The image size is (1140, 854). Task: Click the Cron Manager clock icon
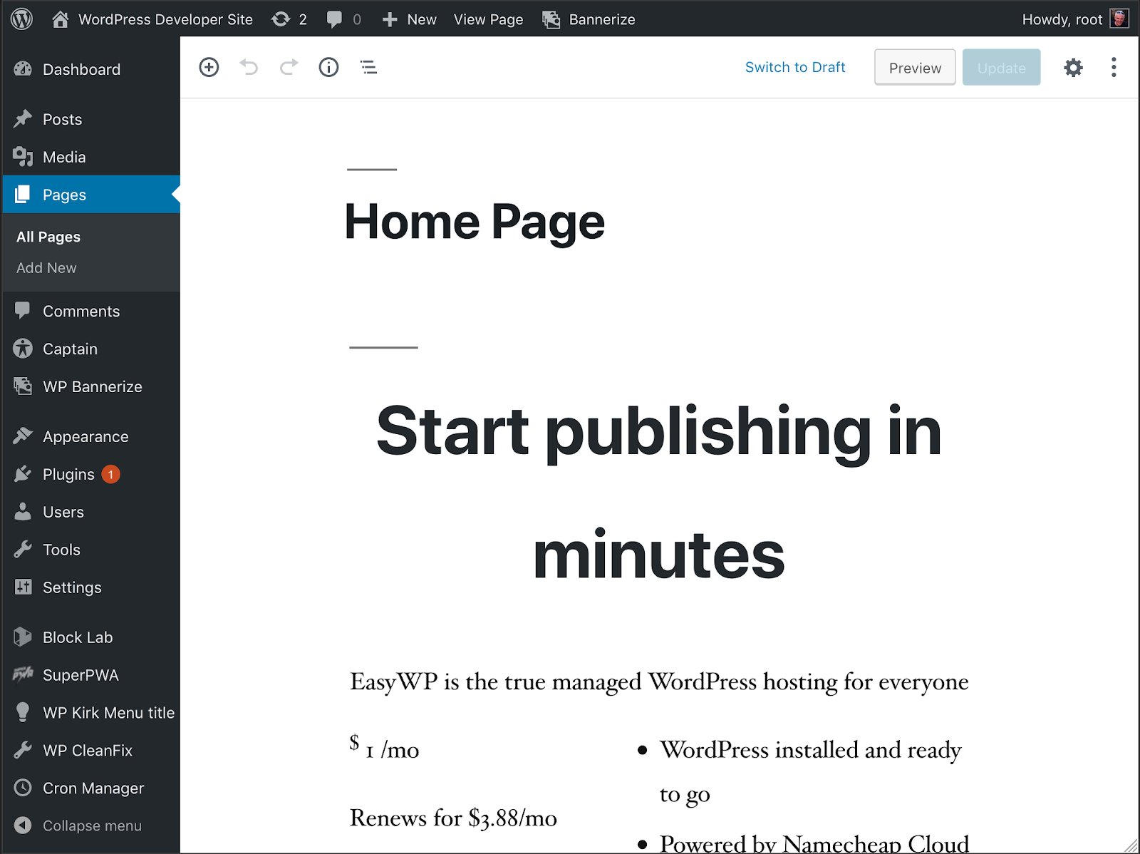23,788
